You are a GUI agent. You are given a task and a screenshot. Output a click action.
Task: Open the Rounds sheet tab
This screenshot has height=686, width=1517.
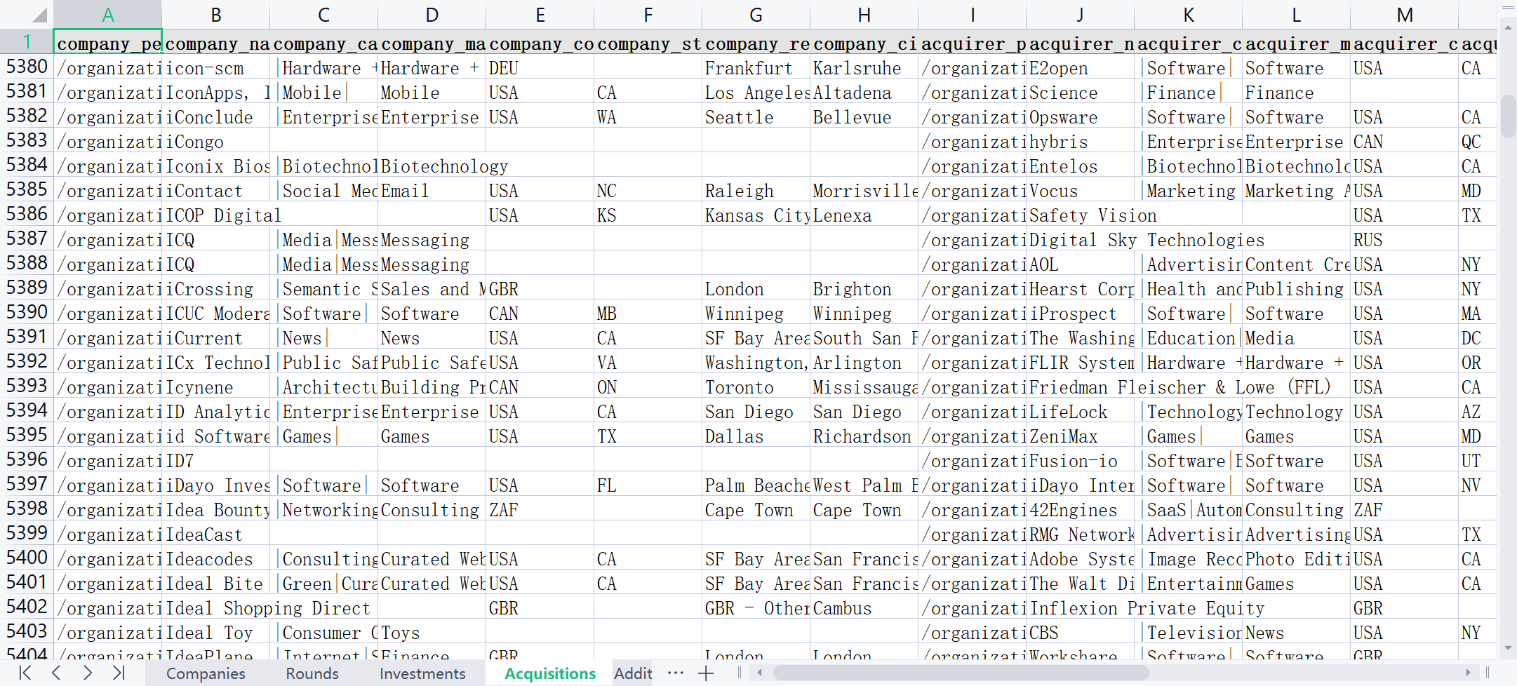(312, 673)
